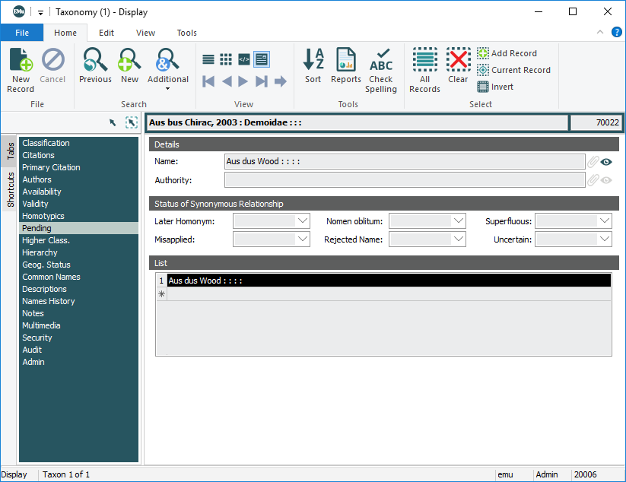Open the Nomen oblitum dropdown
The height and width of the screenshot is (482, 626).
tap(458, 221)
